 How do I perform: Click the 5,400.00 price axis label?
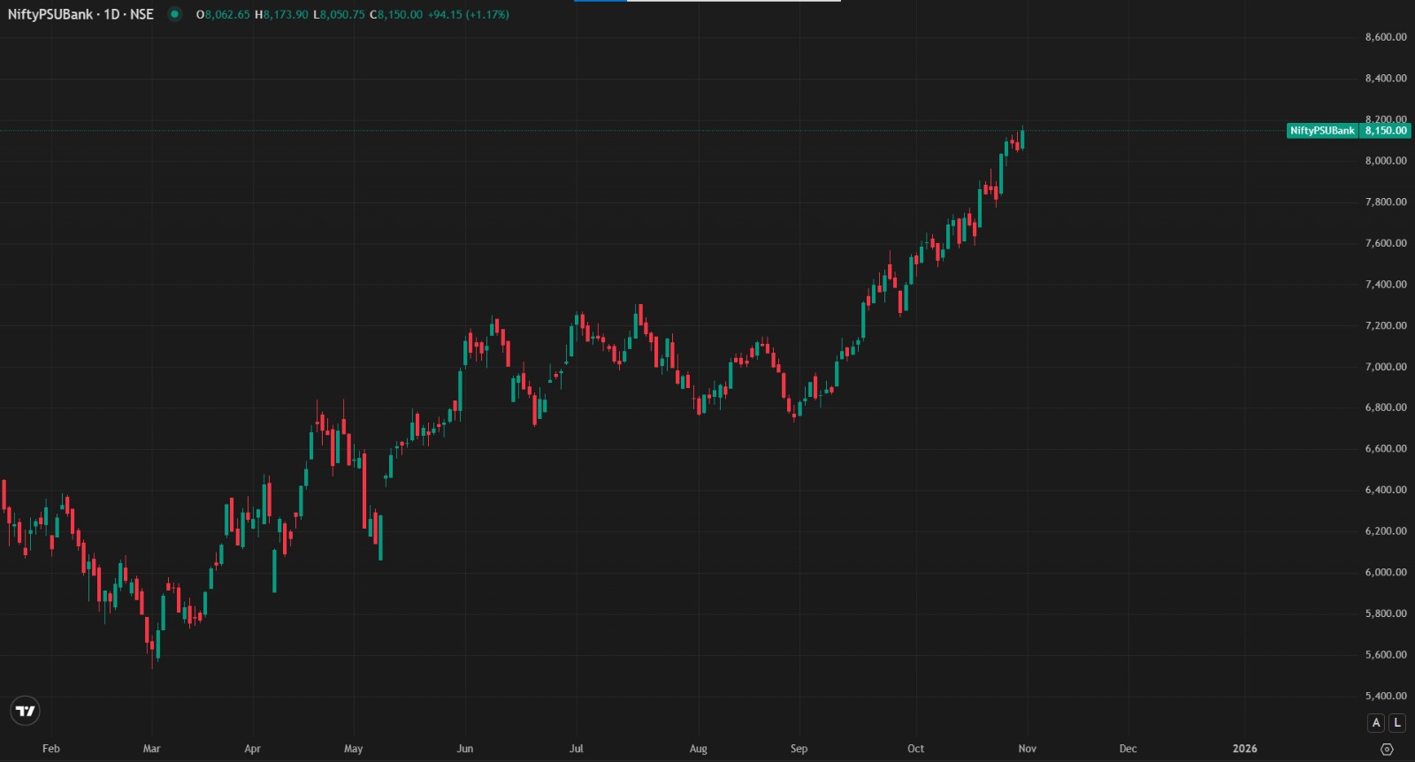[x=1386, y=696]
